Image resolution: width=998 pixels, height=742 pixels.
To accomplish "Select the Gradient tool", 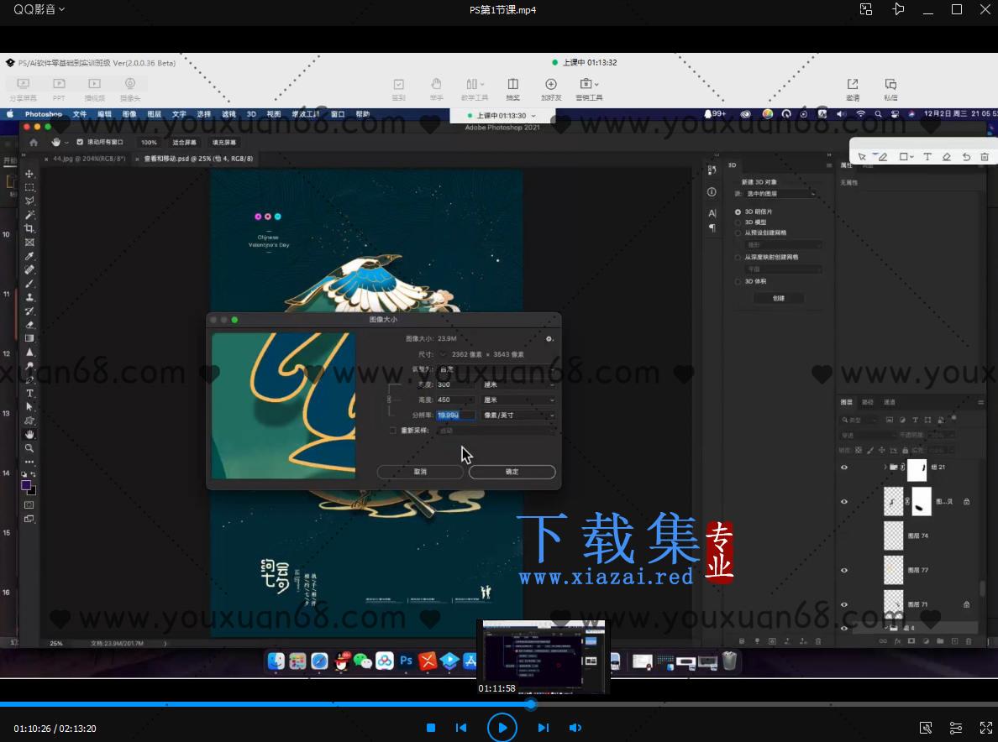I will (29, 338).
